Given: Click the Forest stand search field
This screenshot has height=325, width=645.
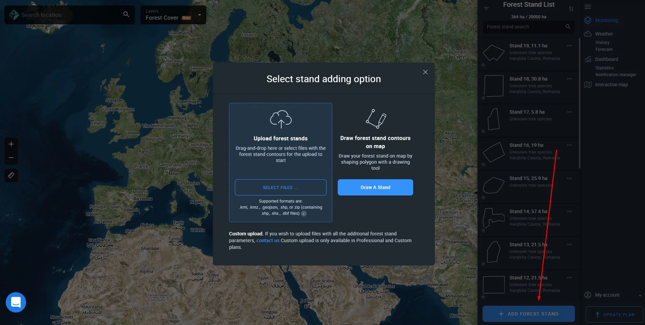Looking at the screenshot, I should click(525, 27).
